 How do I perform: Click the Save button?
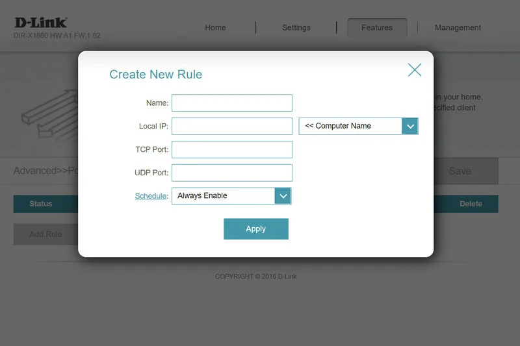(460, 171)
